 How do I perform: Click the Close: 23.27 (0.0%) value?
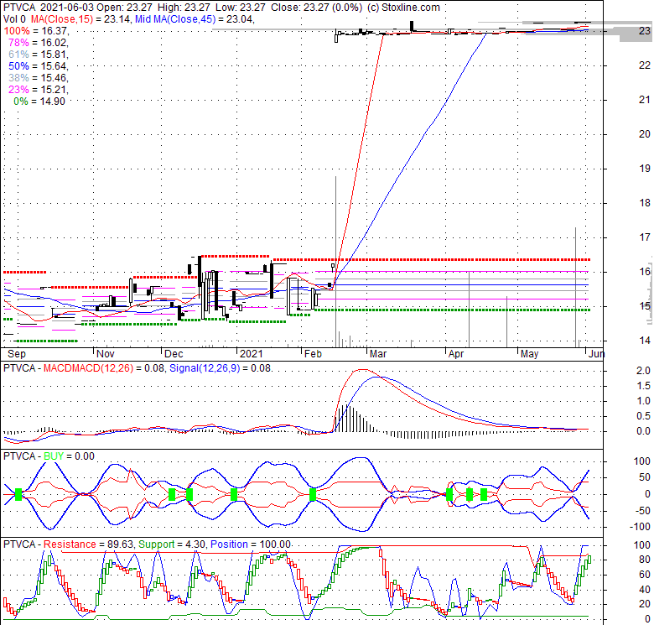pos(317,8)
